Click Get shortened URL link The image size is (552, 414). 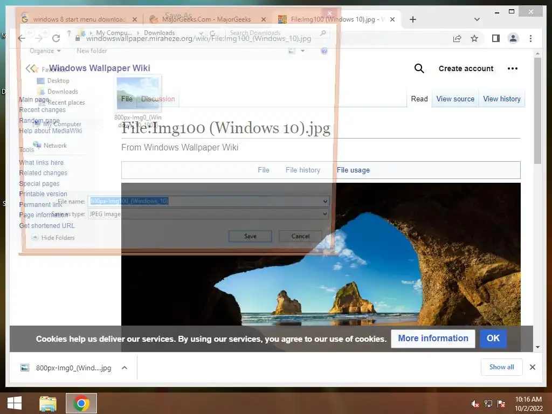[x=47, y=226]
